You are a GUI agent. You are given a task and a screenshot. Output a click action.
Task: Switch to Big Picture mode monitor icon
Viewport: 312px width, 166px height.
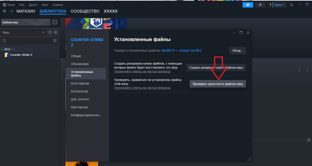291,5
